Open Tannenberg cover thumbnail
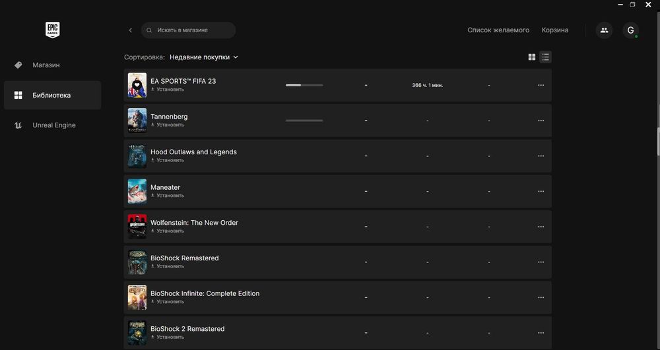Screen dimensions: 660x350 (x=137, y=121)
